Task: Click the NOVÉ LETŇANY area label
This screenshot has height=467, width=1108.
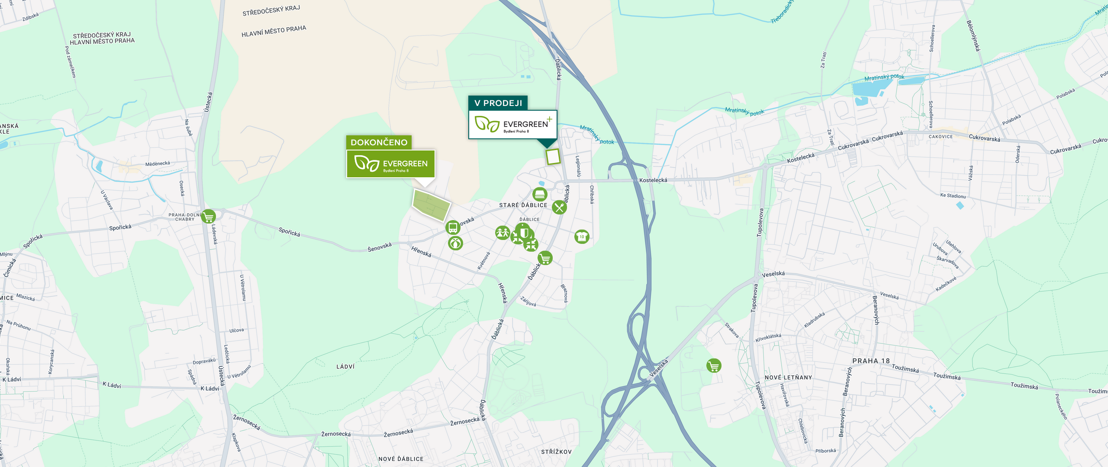Action: (789, 377)
